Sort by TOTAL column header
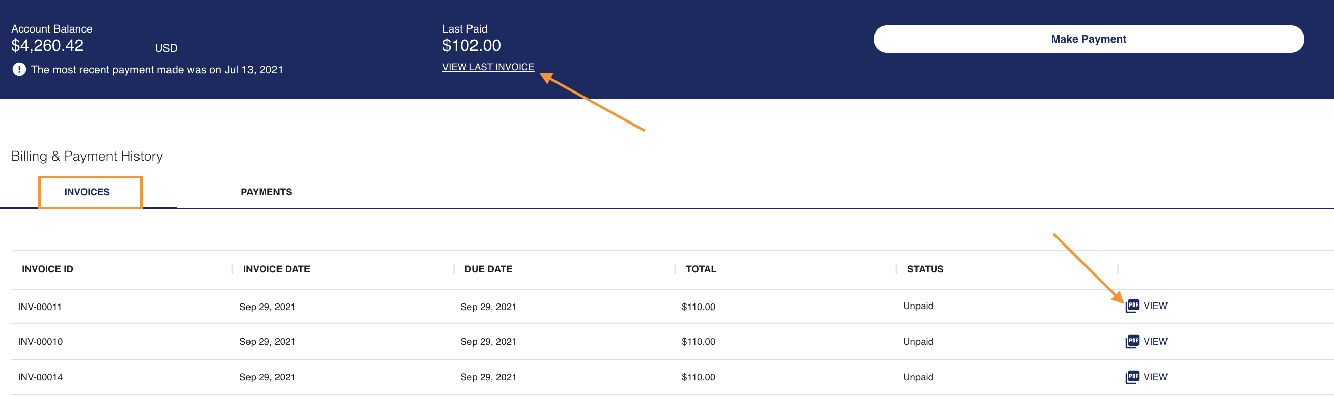 point(701,269)
